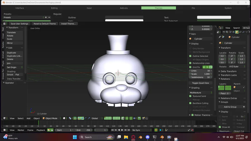Click the pivot point icon in 3D header

[70, 118]
